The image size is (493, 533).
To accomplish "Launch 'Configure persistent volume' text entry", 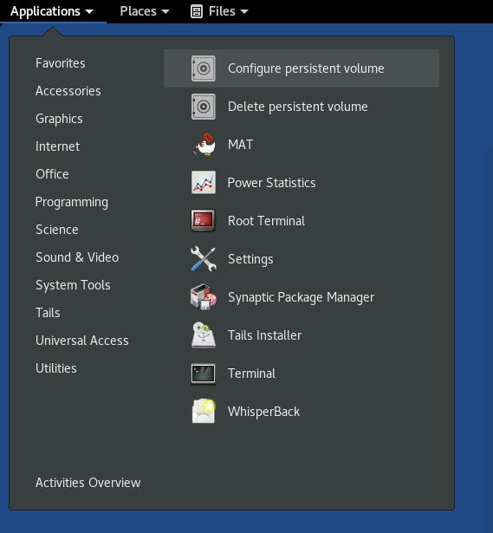I will [x=306, y=68].
